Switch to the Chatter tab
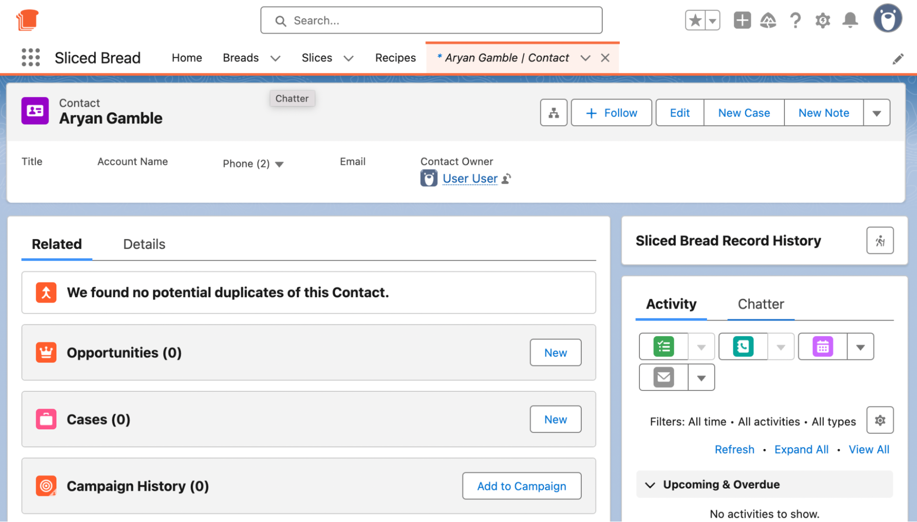Viewport: 917px width, 522px height. click(x=761, y=304)
